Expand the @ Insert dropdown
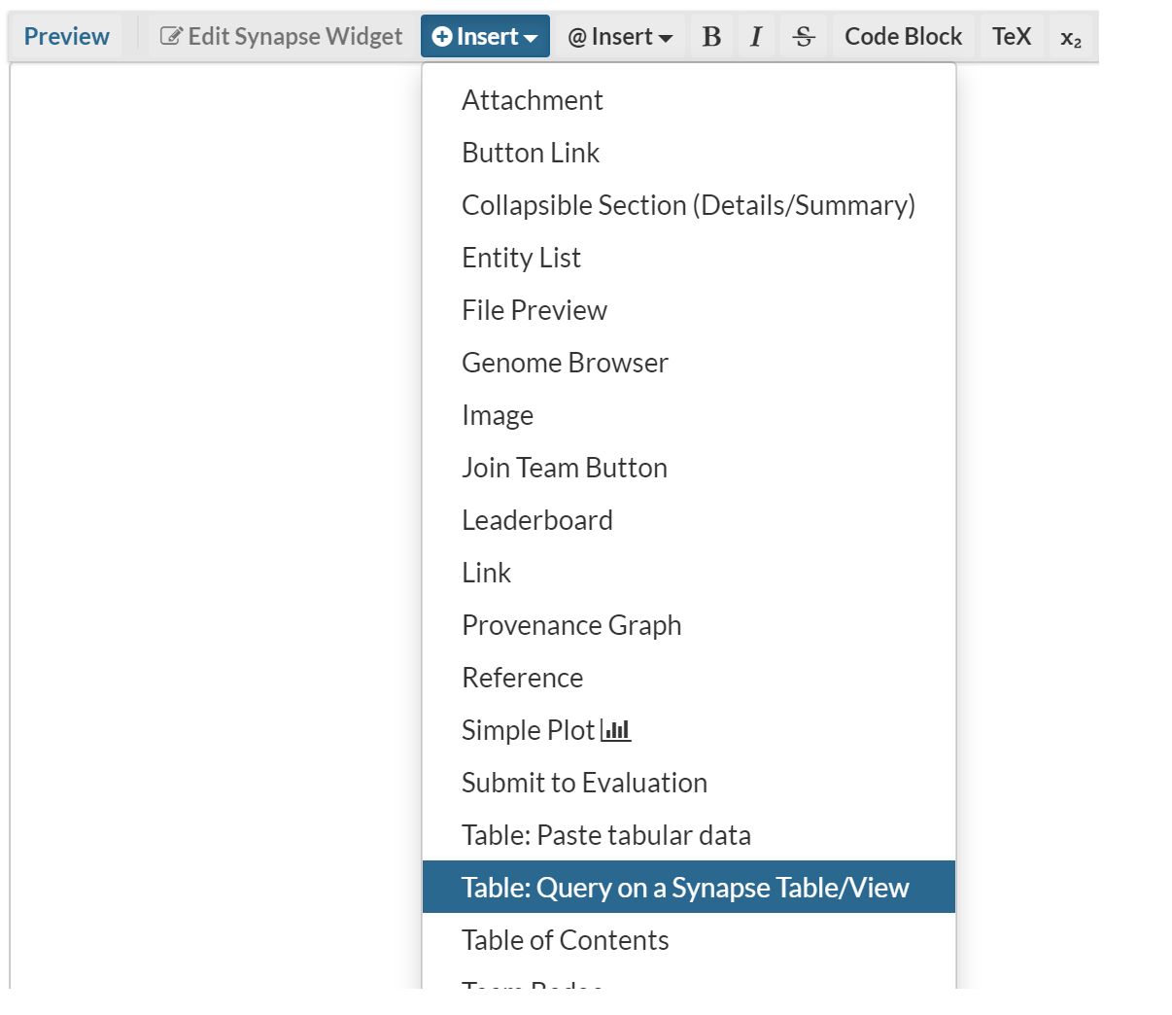Viewport: 1172px width, 1015px height. (620, 36)
